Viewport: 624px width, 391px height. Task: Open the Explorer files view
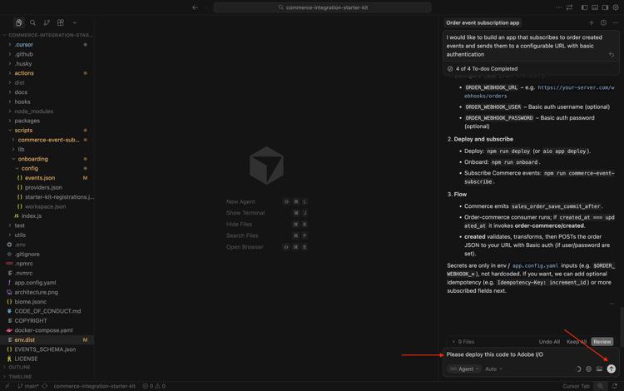tap(18, 22)
